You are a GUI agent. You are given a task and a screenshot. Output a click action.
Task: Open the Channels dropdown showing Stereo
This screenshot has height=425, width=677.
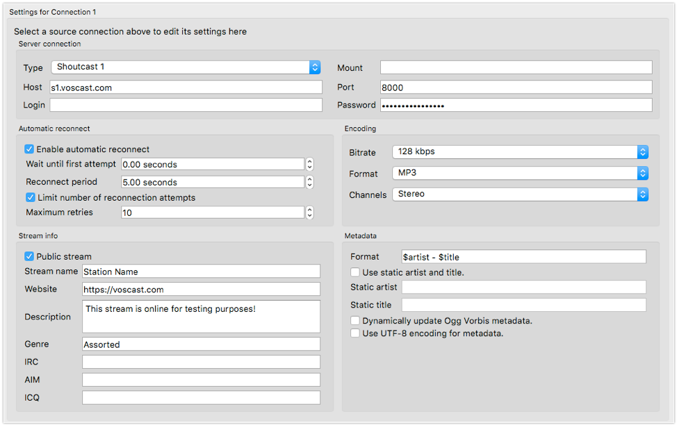click(x=521, y=194)
